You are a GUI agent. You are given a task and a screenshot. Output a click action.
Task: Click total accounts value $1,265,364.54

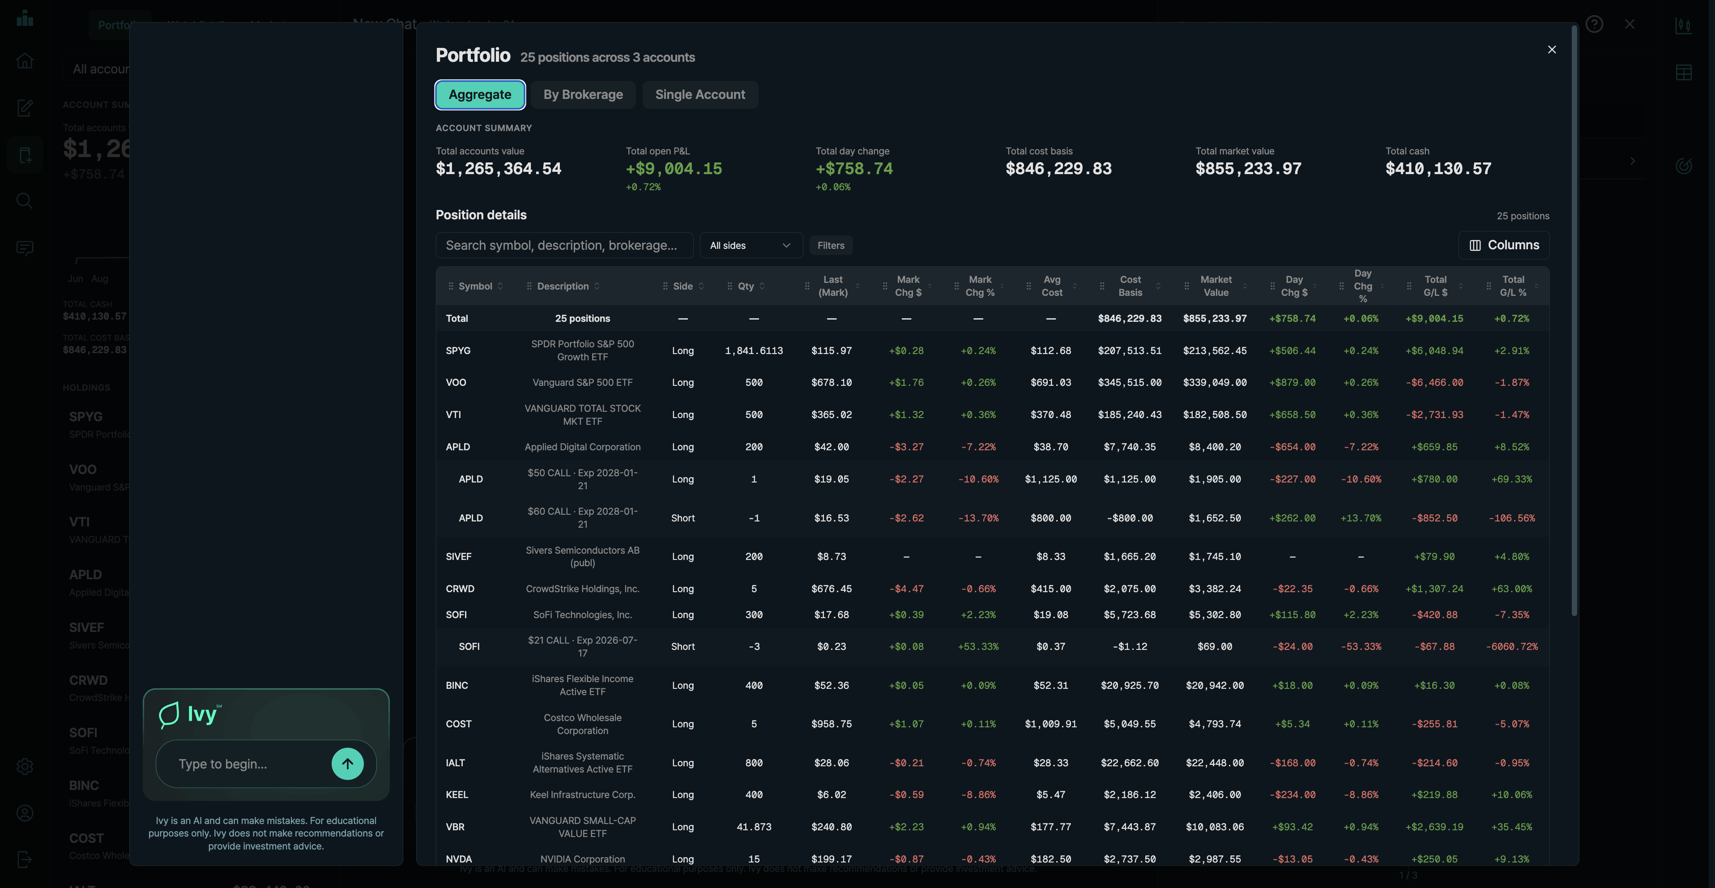click(x=499, y=169)
